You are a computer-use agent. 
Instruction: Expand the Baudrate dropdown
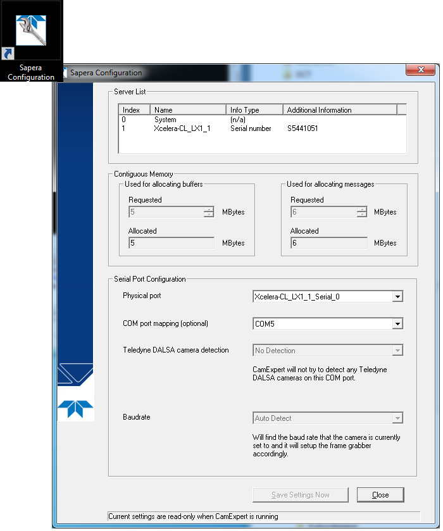coord(397,418)
